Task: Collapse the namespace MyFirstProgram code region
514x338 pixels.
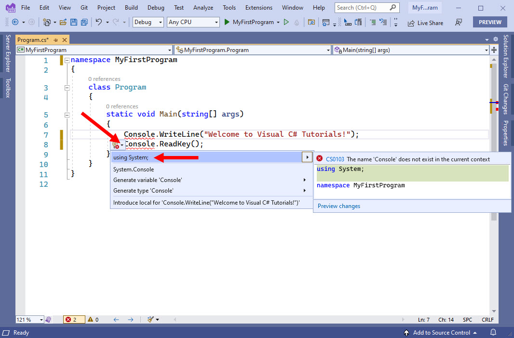Action: (x=67, y=60)
